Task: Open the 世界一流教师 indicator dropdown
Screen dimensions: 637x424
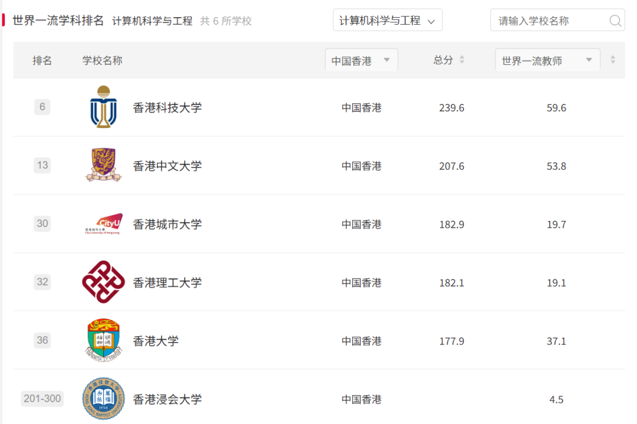Action: pos(547,60)
